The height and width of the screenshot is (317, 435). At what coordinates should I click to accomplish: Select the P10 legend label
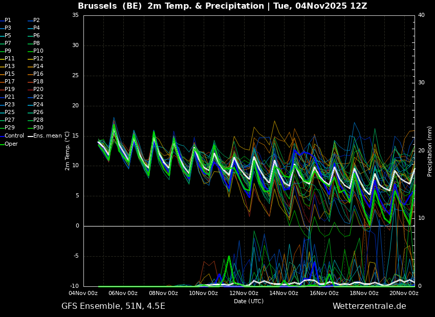pos(38,51)
